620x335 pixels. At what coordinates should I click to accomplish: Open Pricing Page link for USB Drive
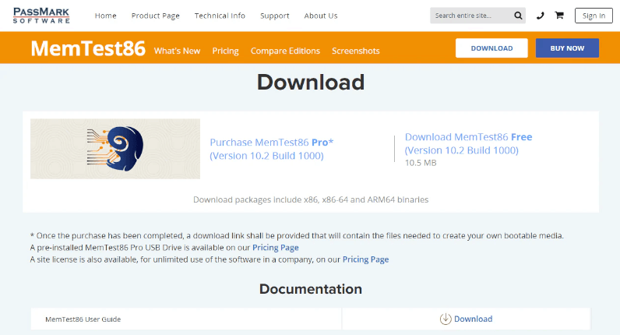tap(276, 248)
